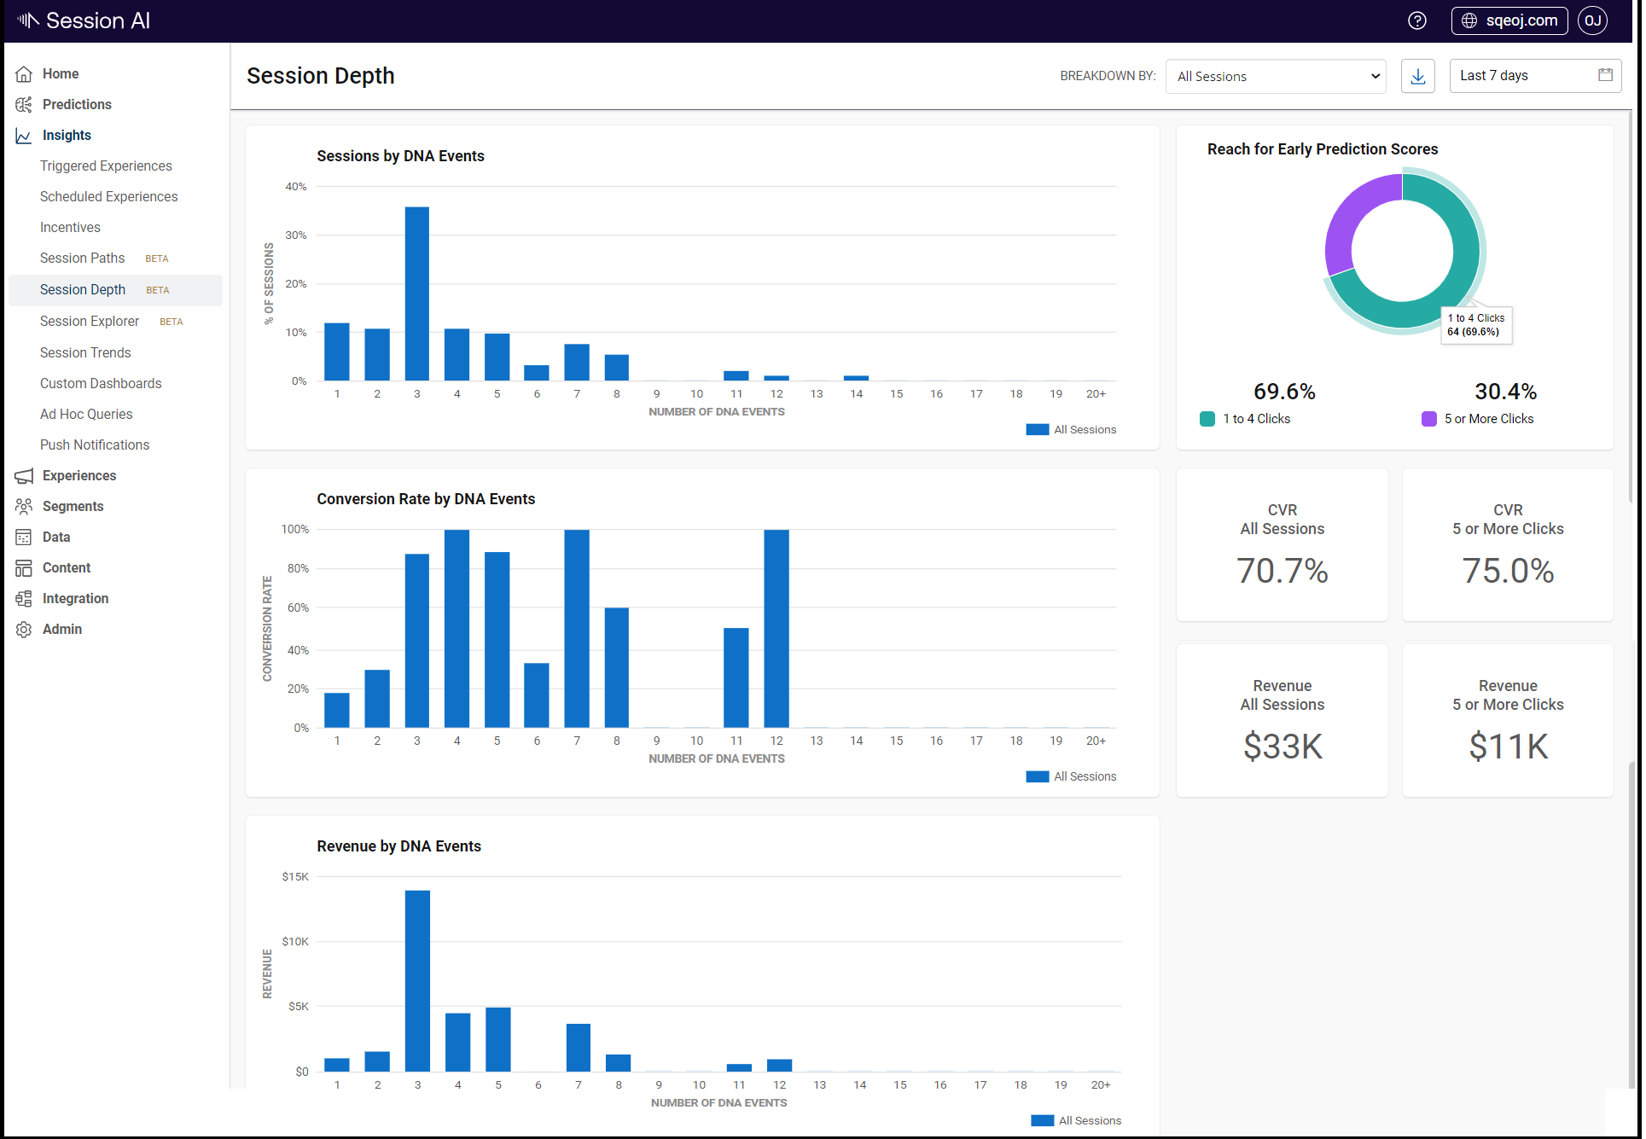Toggle All Sessions legend in Conversion Rate chart
This screenshot has height=1139, width=1646.
click(x=1071, y=777)
